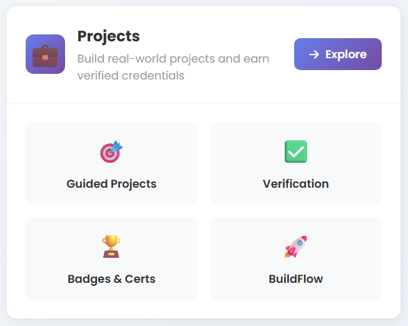This screenshot has height=326, width=408.
Task: Click the dart target icon
Action: 111,151
